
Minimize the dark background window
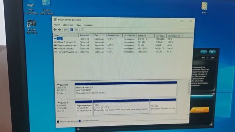(204, 52)
